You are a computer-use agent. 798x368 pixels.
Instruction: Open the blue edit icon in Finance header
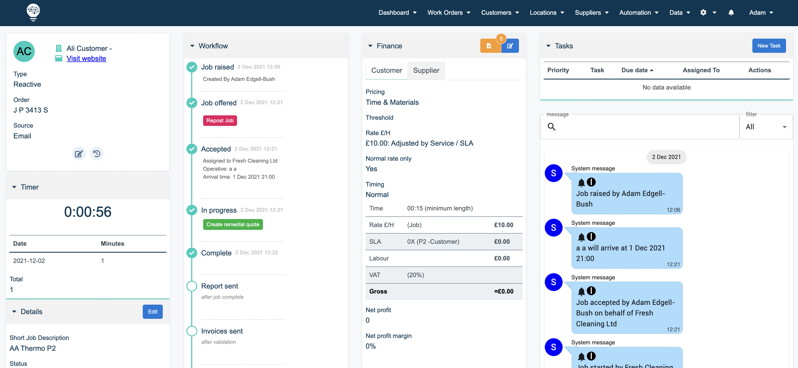(510, 46)
